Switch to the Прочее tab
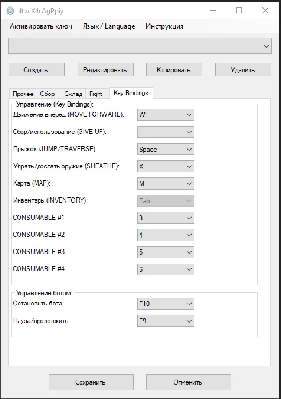Image resolution: width=281 pixels, height=399 pixels. tap(23, 94)
